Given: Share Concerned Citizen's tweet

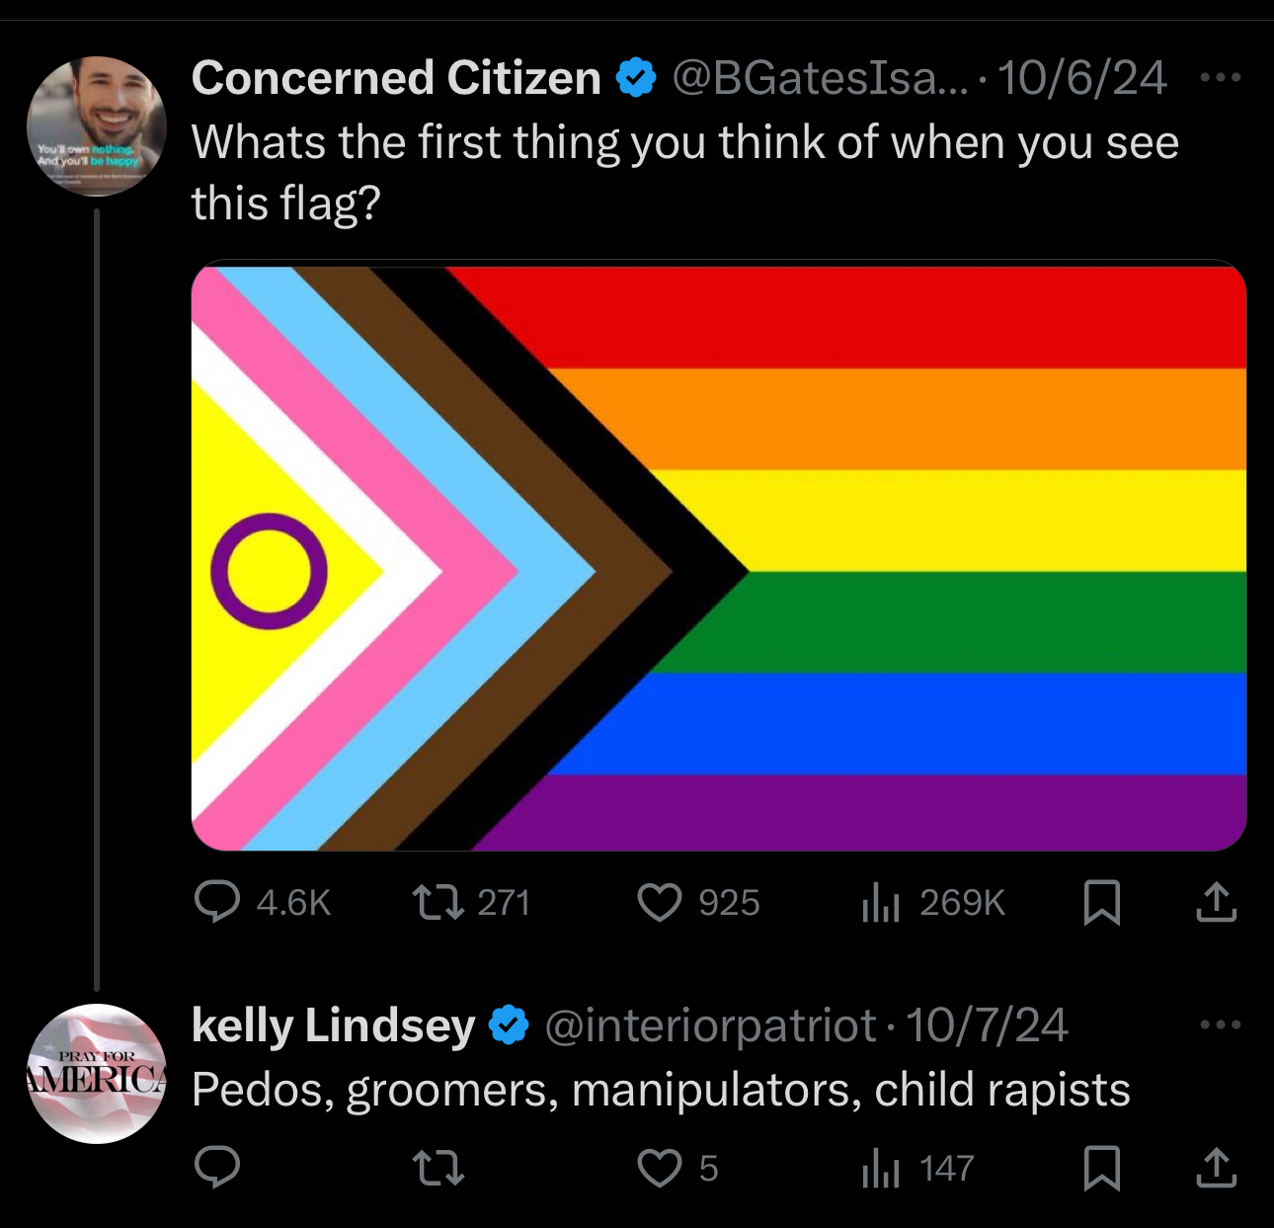Looking at the screenshot, I should (1217, 902).
